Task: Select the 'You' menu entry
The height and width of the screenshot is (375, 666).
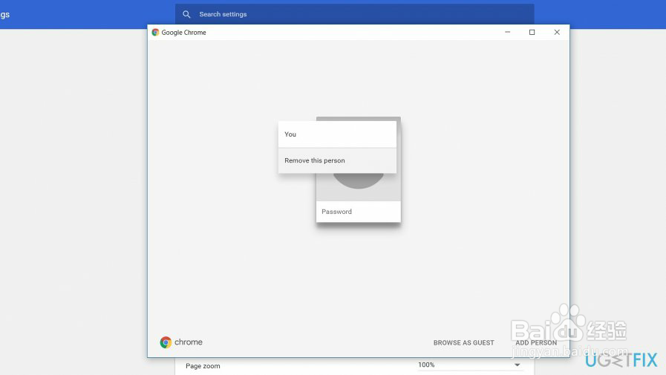Action: (337, 134)
